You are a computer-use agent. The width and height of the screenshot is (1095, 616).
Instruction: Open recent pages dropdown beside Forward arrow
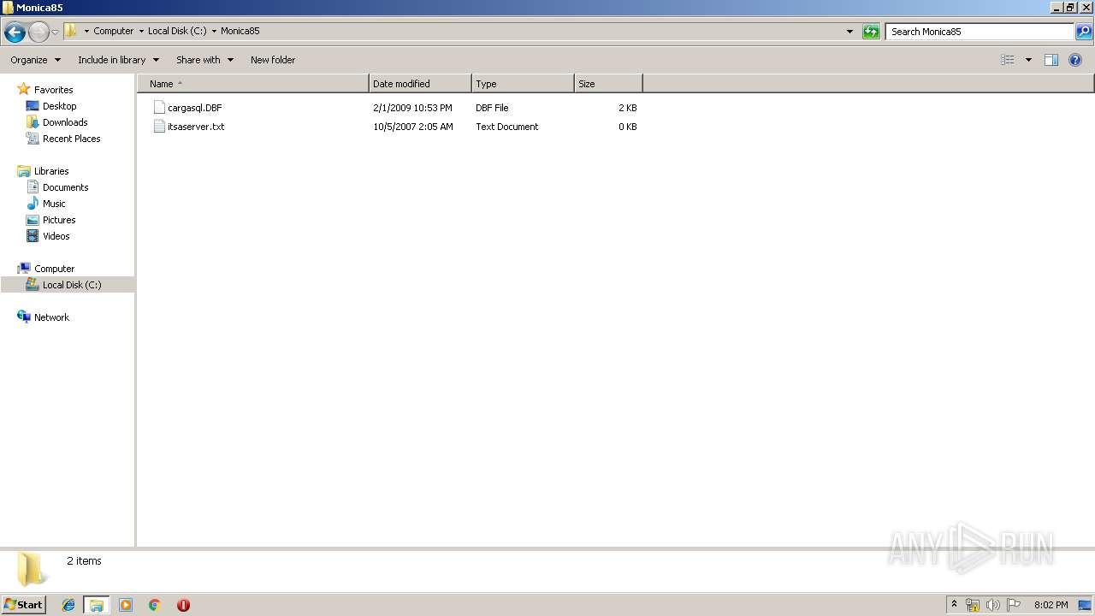click(x=55, y=33)
